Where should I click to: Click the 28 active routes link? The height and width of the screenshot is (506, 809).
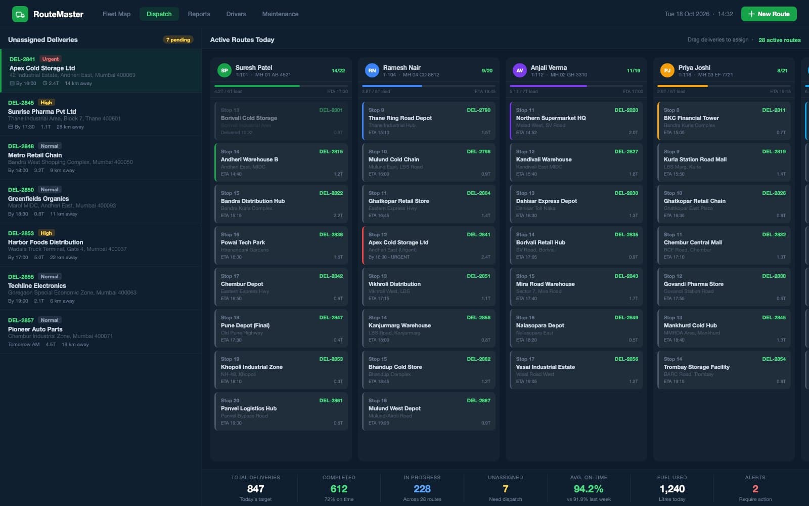[779, 40]
